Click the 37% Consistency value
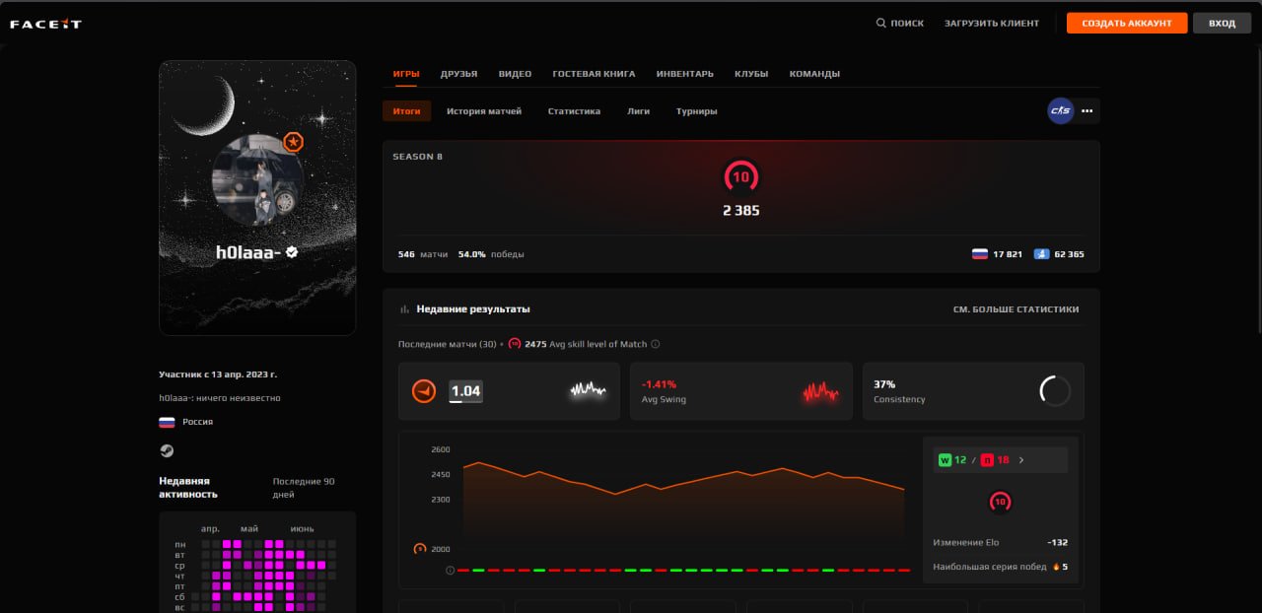Screen dimensions: 1262x613 [884, 384]
